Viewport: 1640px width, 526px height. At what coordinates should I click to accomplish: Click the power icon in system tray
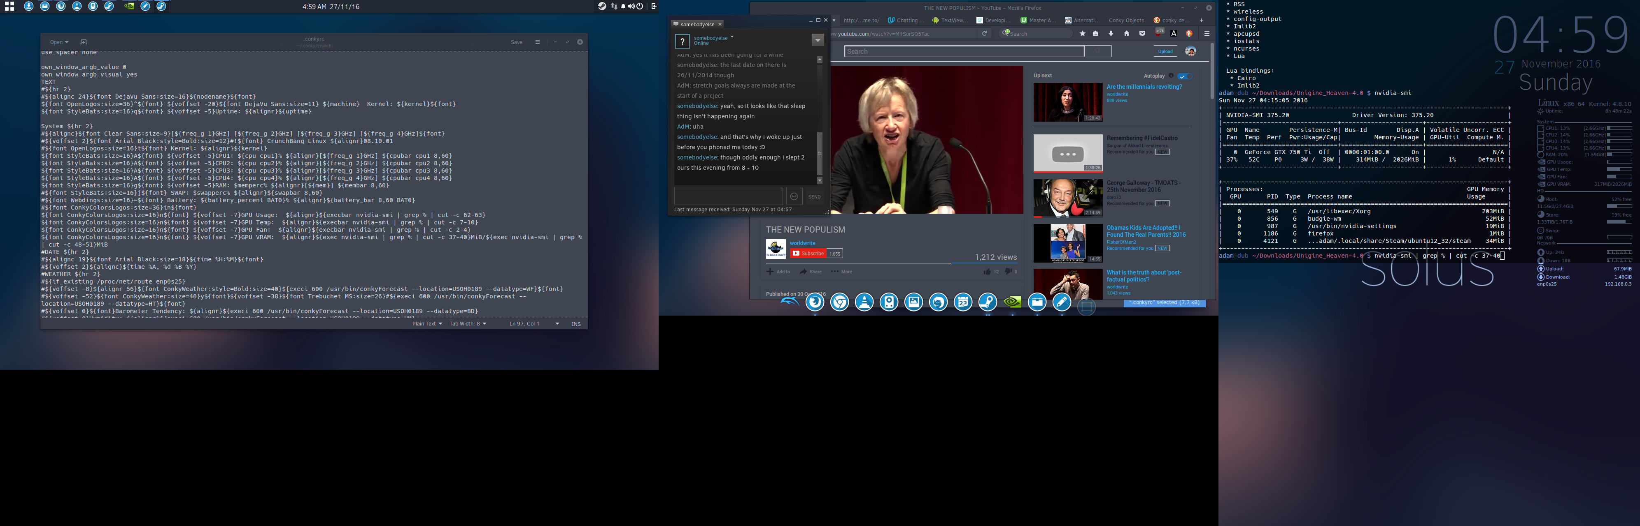point(640,6)
